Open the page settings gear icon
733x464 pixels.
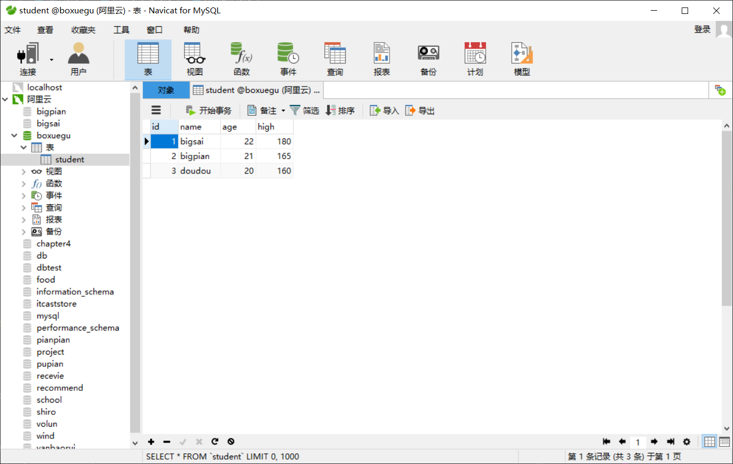(687, 442)
